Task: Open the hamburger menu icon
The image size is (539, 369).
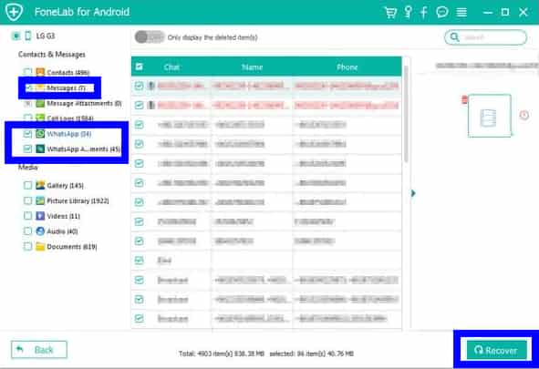Action: pos(461,13)
